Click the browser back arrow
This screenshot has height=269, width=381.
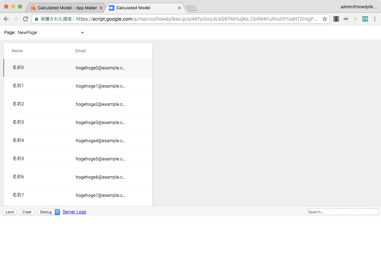pos(6,19)
